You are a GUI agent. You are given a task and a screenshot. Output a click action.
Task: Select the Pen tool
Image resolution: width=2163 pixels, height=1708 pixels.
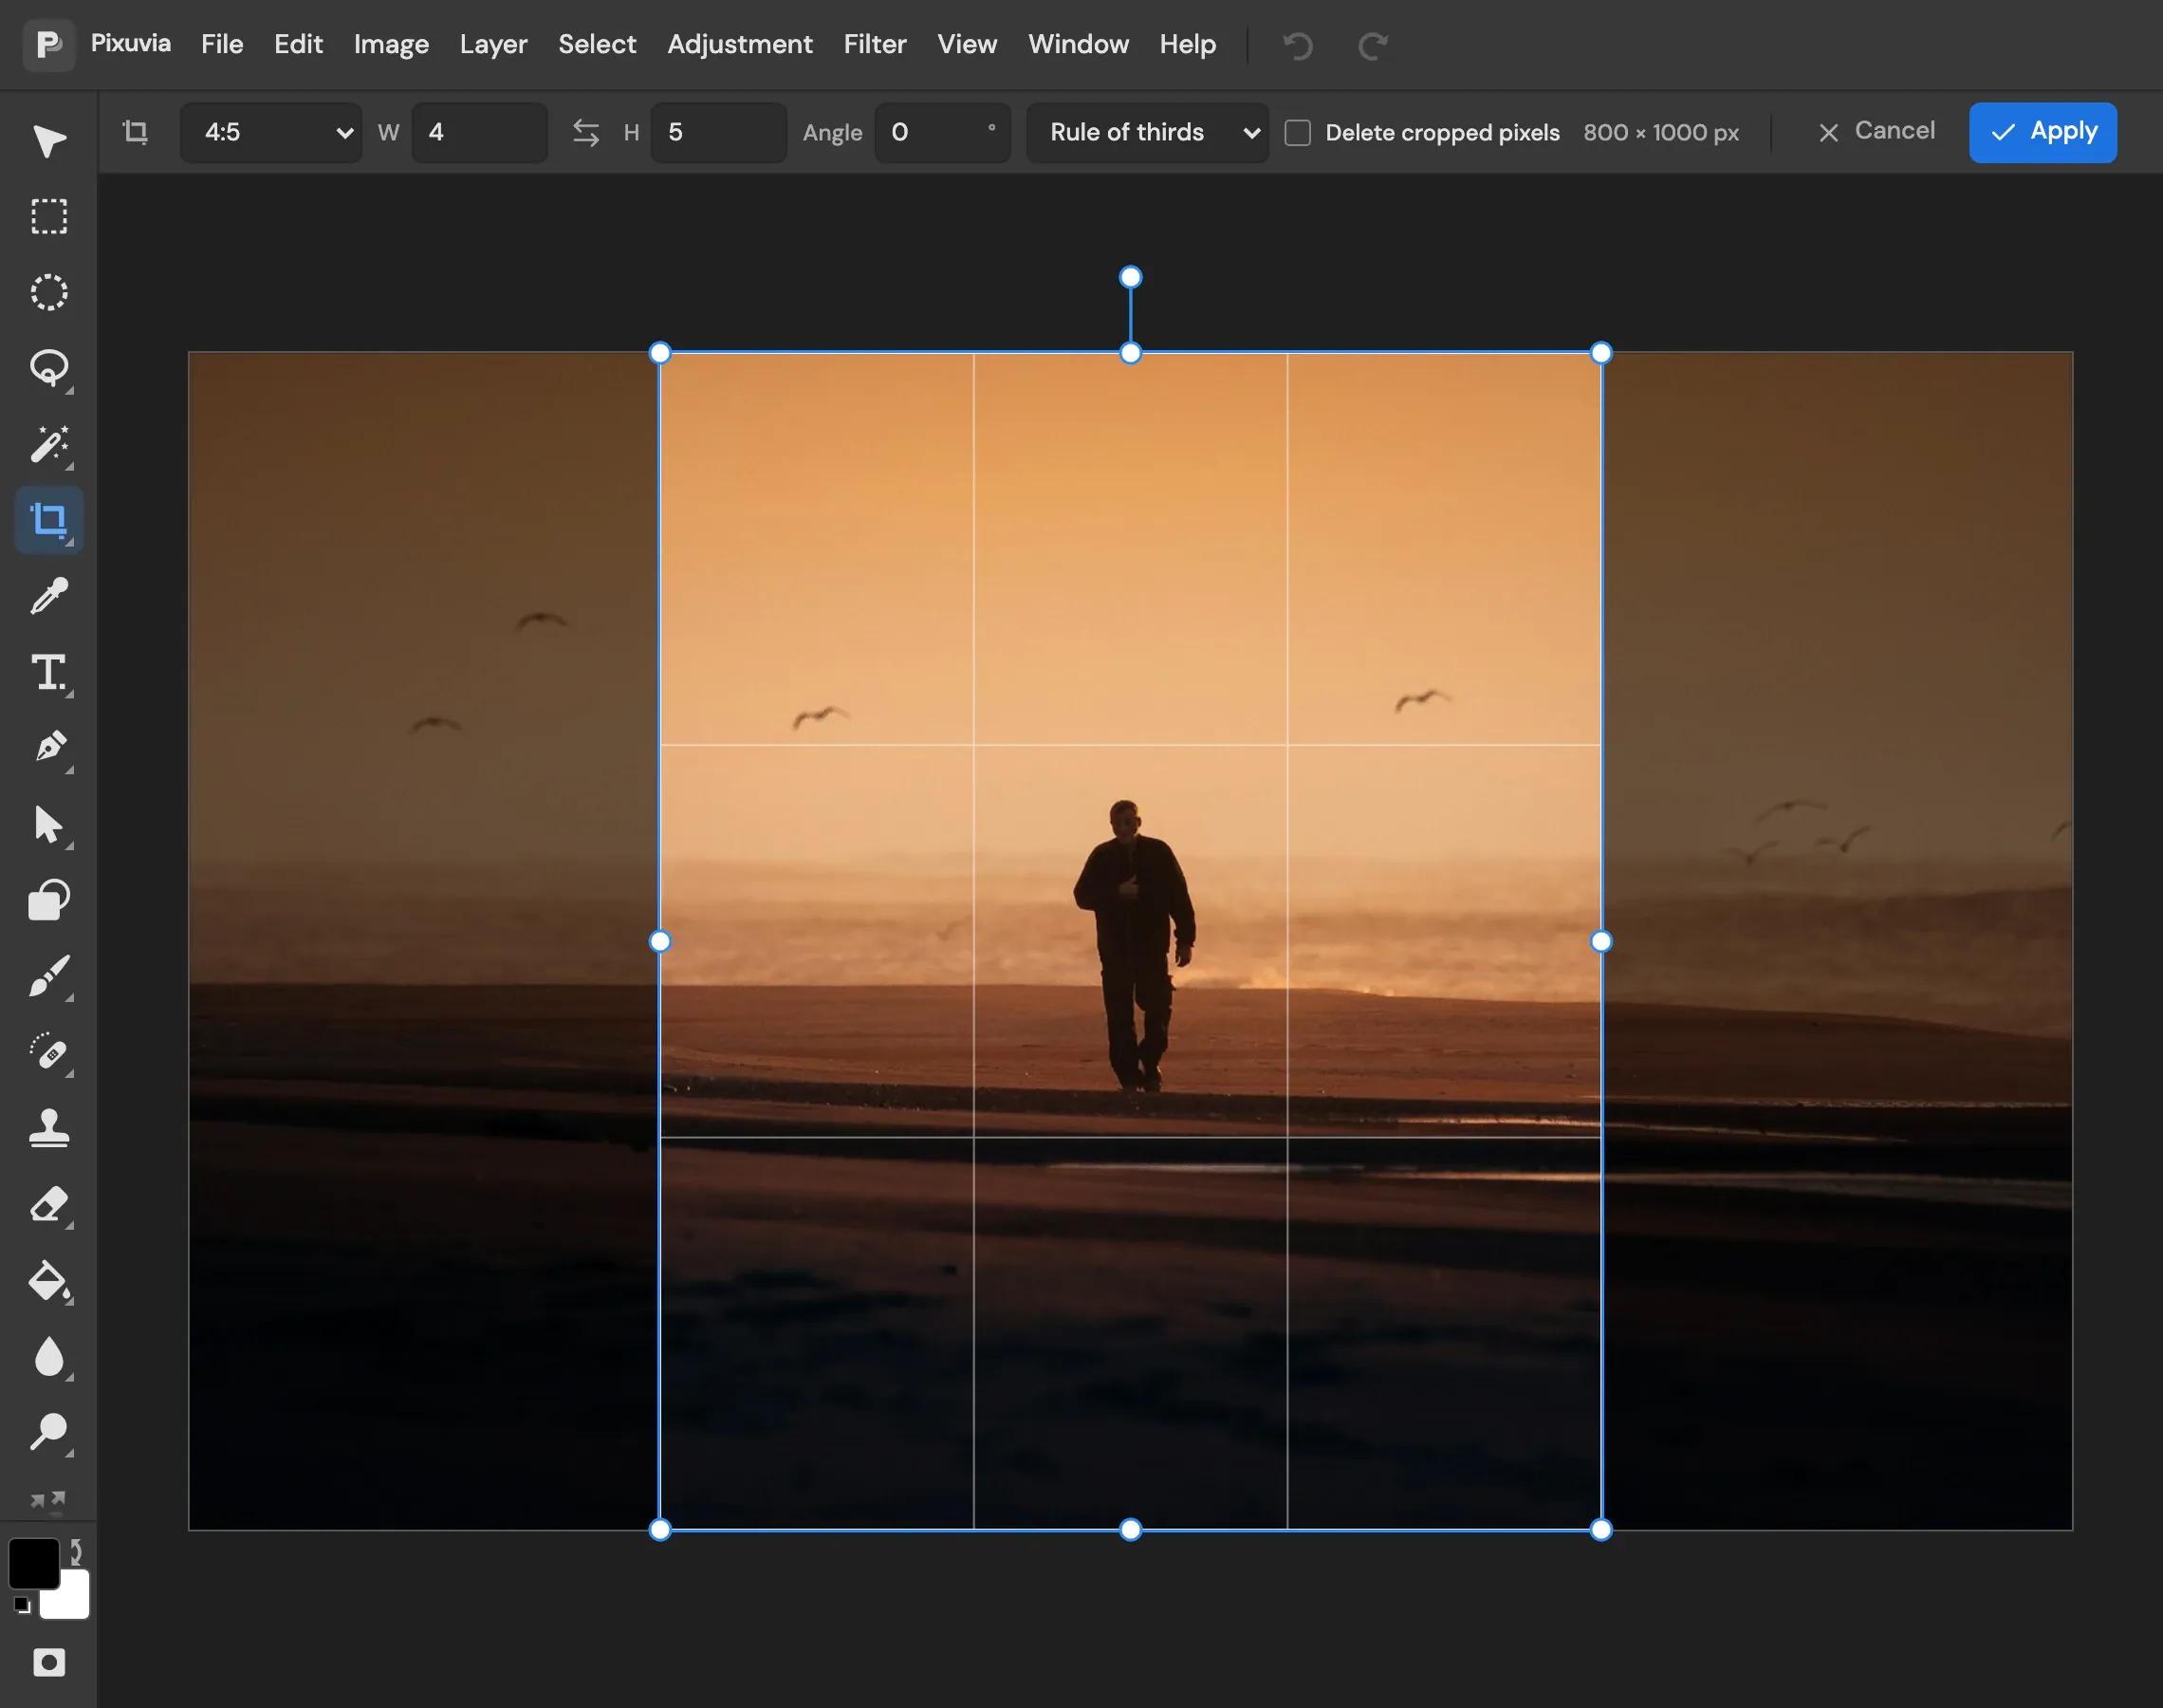[48, 748]
